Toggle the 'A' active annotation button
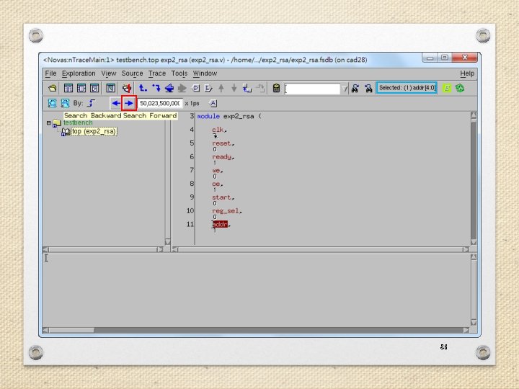 click(213, 103)
